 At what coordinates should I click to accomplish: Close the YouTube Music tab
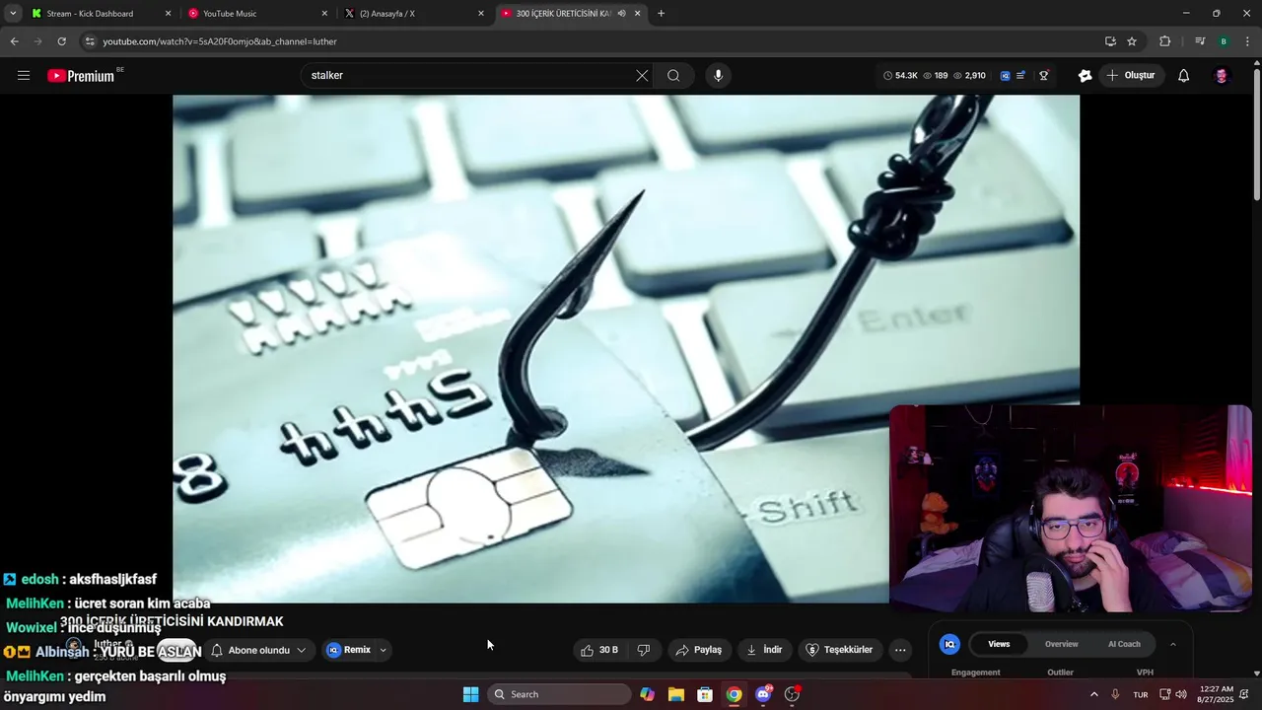click(324, 14)
